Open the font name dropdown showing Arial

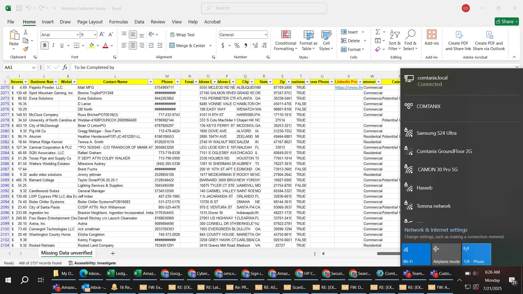[x=78, y=35]
